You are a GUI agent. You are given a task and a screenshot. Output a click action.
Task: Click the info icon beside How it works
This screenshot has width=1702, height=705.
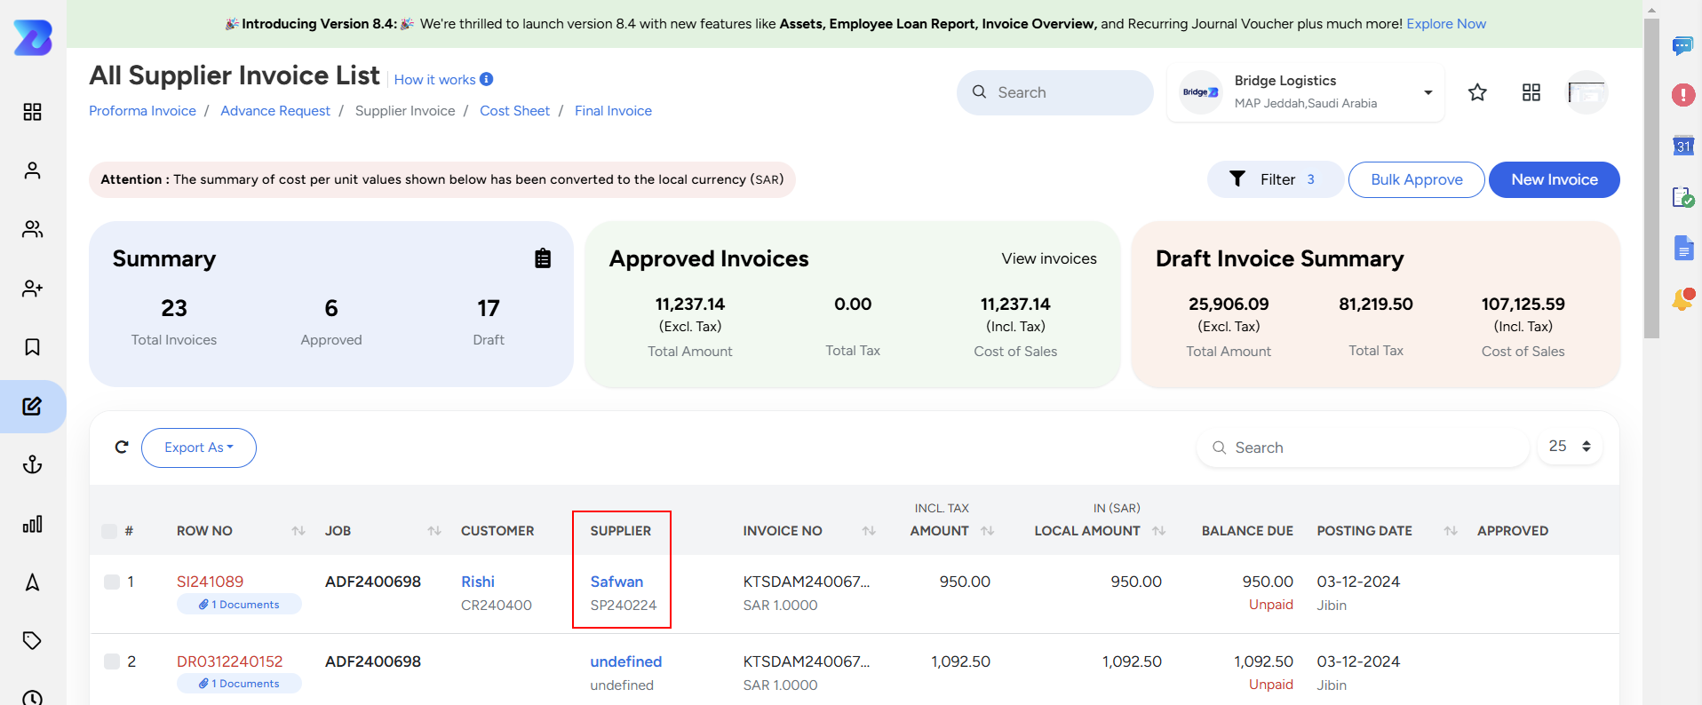[487, 79]
